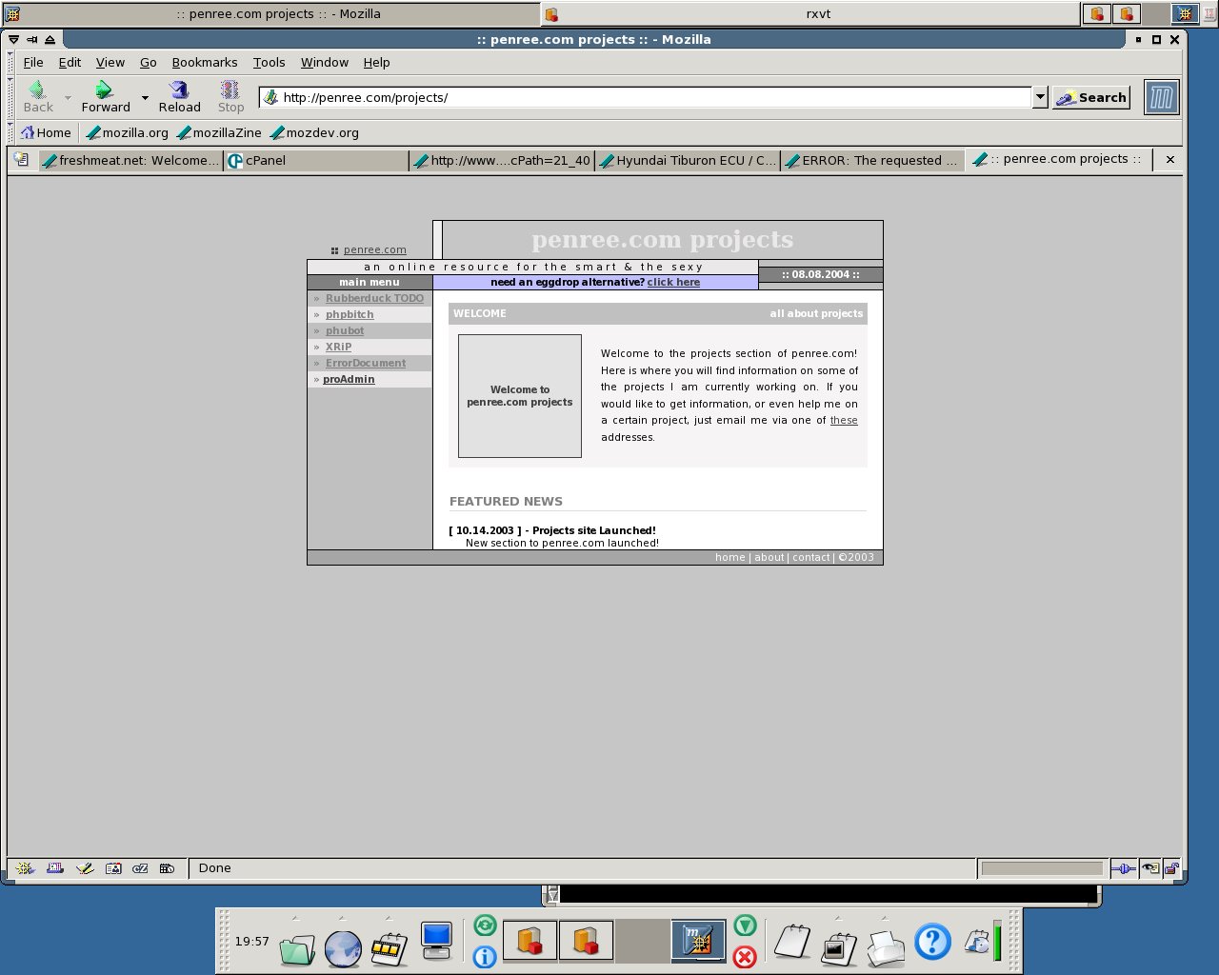
Task: Click the green down-arrow circle in the panel
Action: [x=745, y=925]
